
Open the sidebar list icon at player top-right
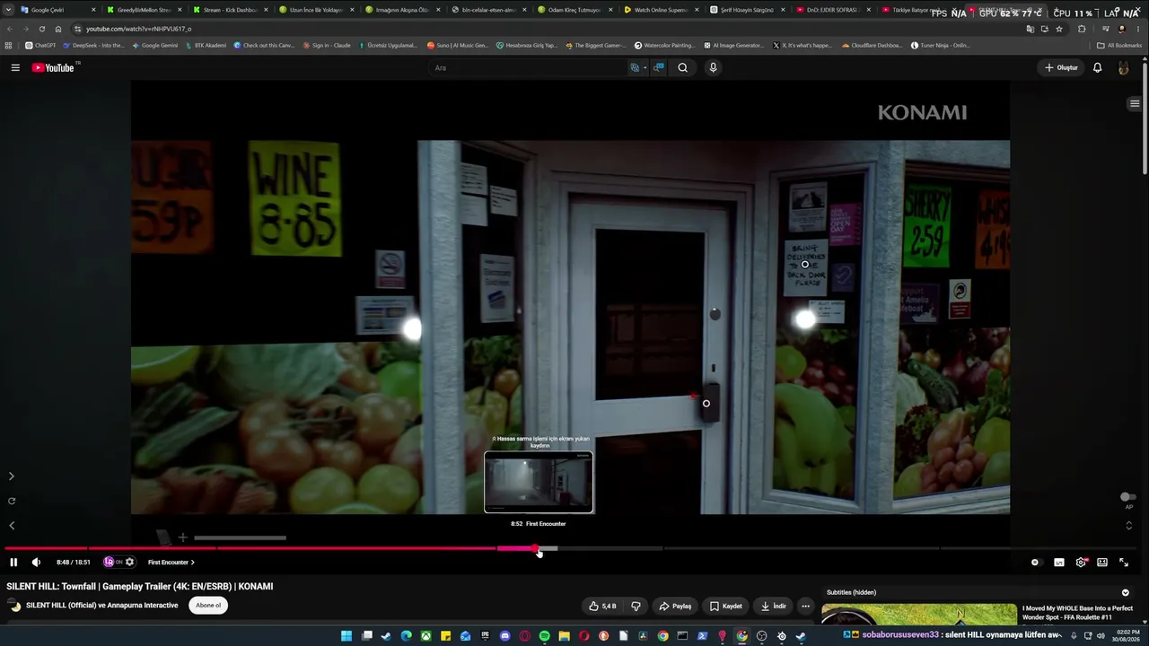(1135, 104)
